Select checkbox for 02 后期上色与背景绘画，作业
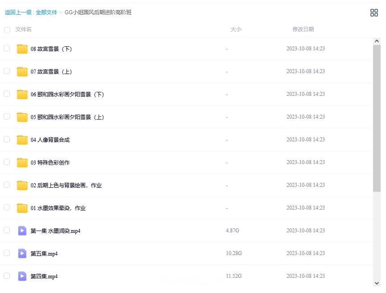Viewport: 386px width, 293px height. pyautogui.click(x=7, y=185)
